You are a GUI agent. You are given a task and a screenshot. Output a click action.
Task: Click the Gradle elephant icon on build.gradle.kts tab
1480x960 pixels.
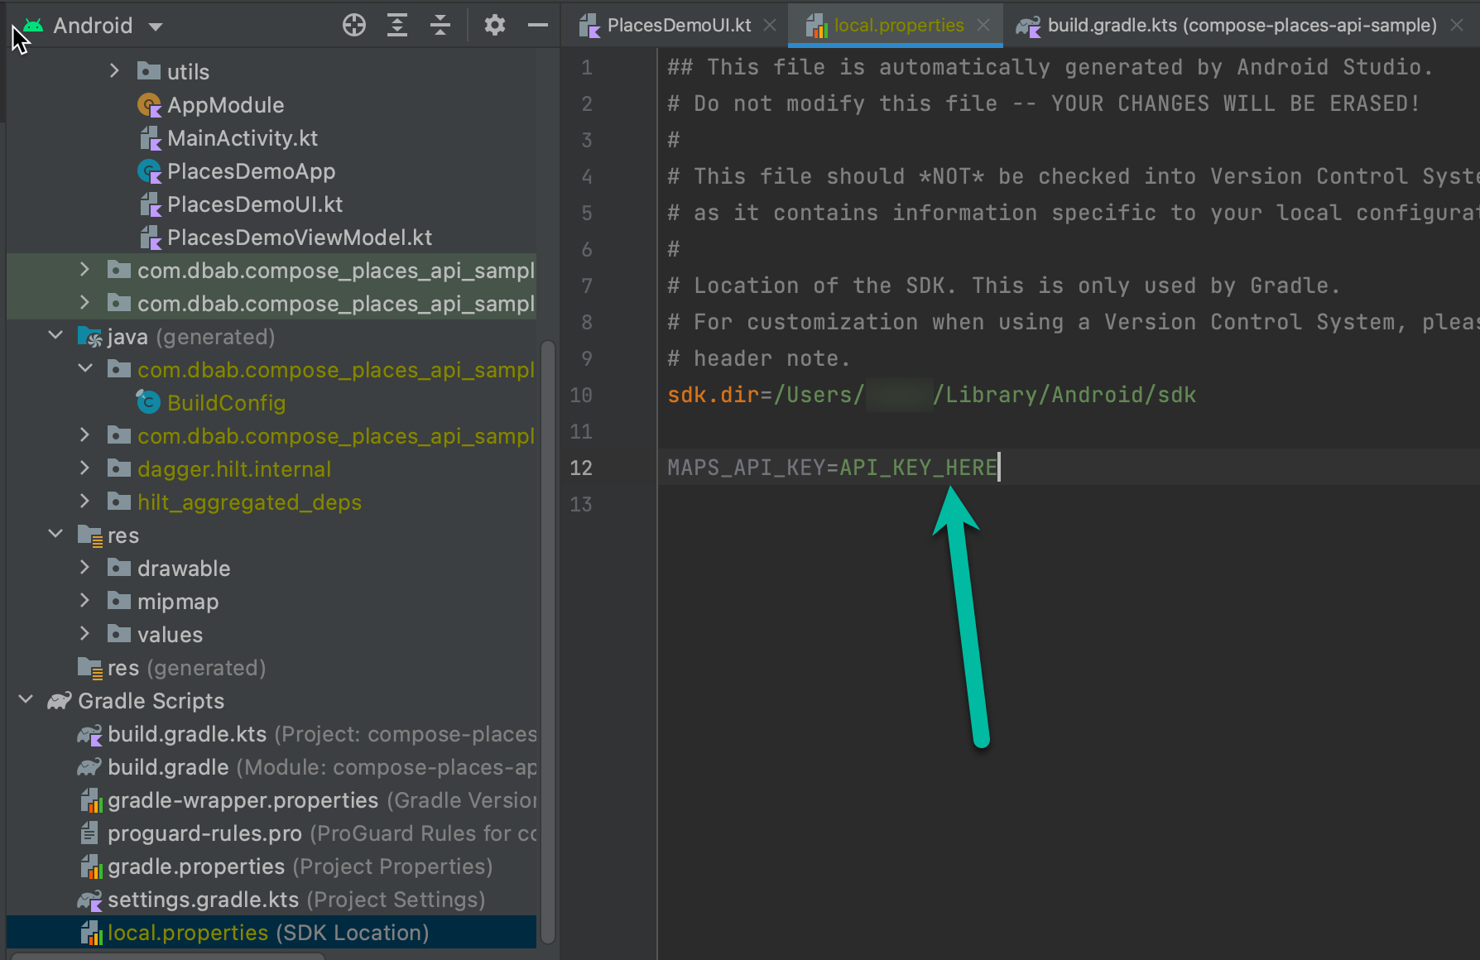(1028, 26)
